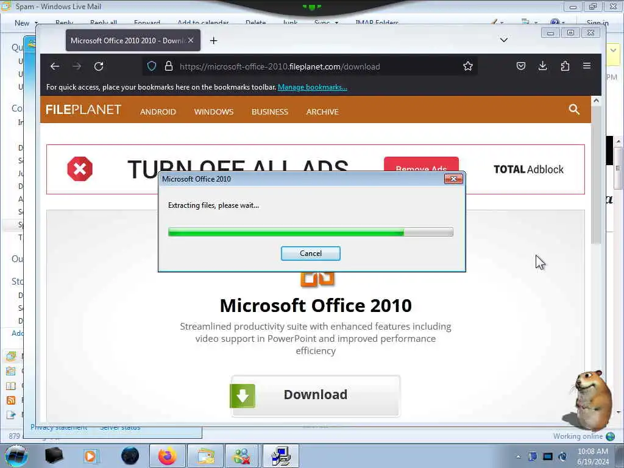
Task: Open the Windows Live Messenger taskbar icon
Action: coord(242,456)
